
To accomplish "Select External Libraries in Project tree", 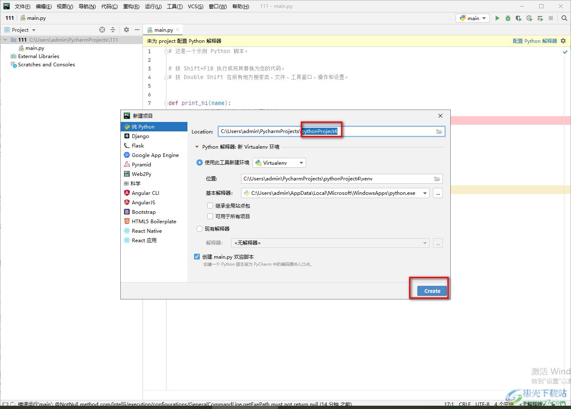I will 39,56.
